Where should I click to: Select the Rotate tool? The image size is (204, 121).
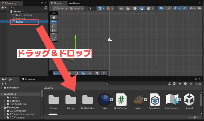point(54,26)
